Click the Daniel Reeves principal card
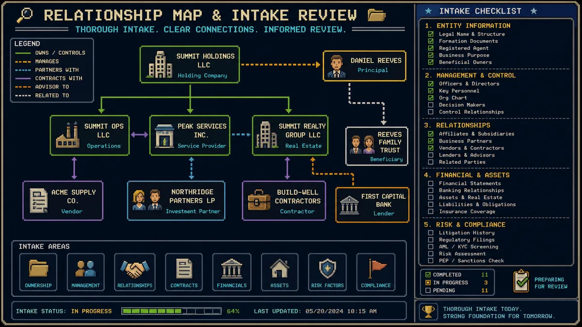Image resolution: width=582 pixels, height=327 pixels. coord(364,65)
